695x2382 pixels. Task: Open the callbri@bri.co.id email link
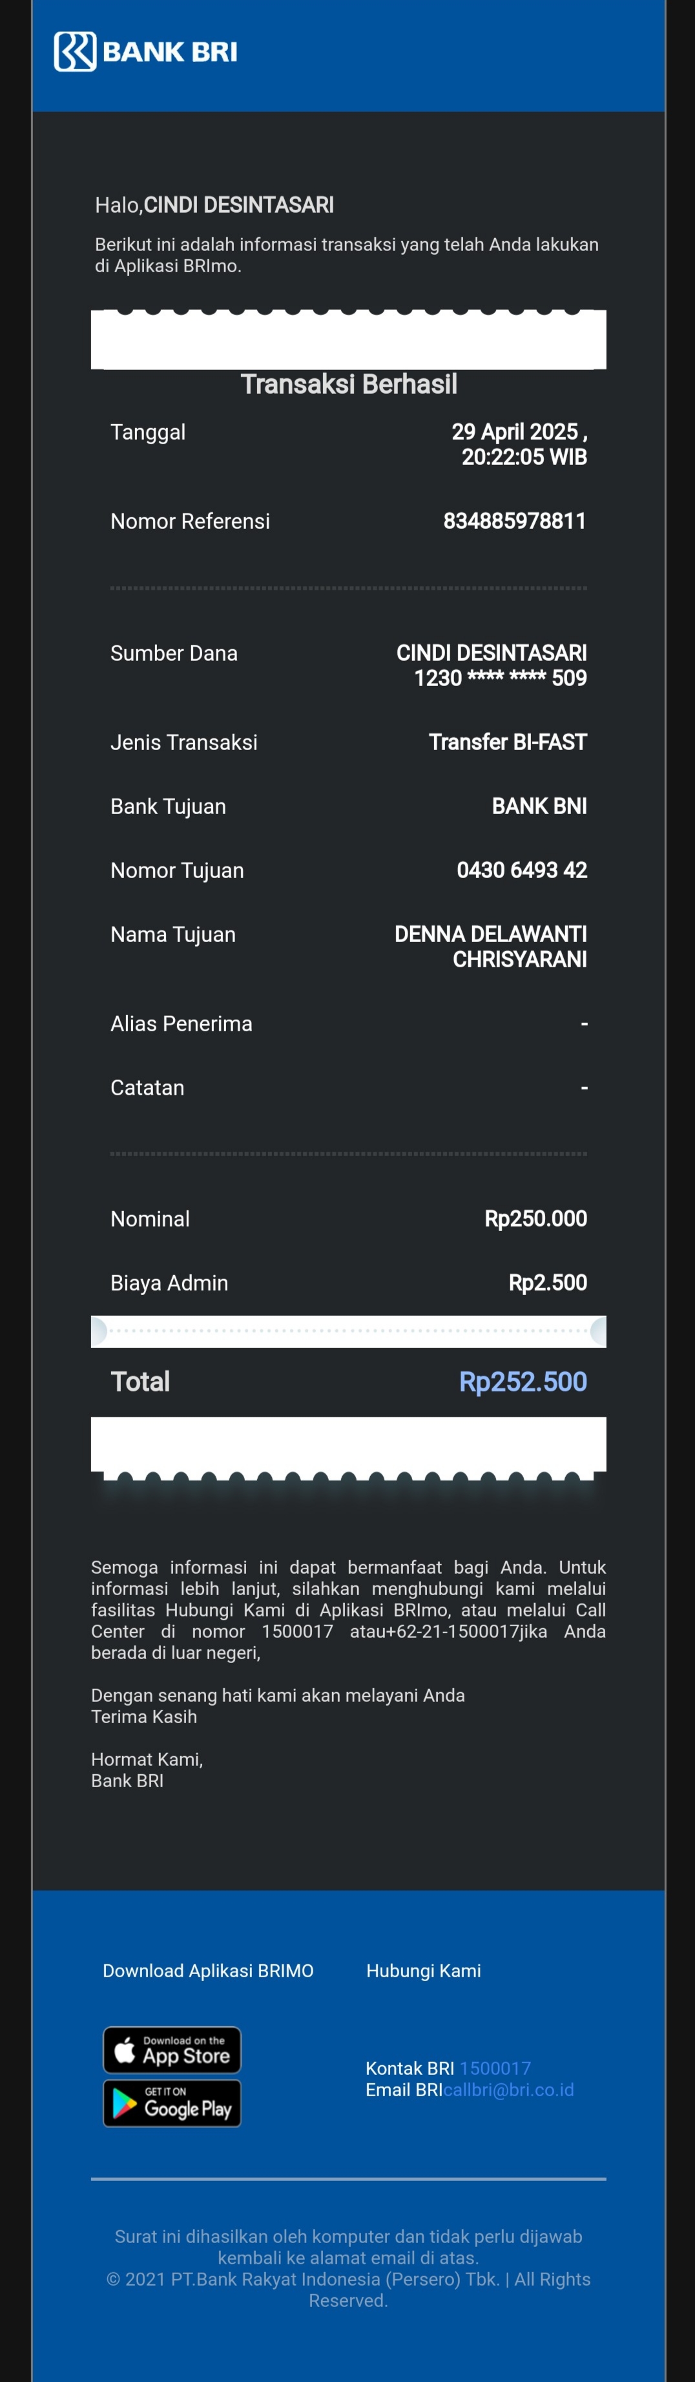point(508,2089)
